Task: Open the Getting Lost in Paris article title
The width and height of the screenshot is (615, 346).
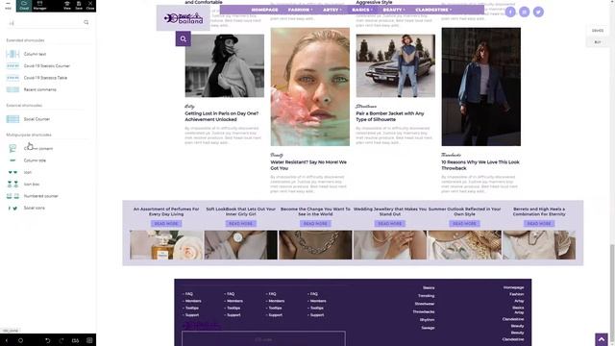Action: [222, 116]
